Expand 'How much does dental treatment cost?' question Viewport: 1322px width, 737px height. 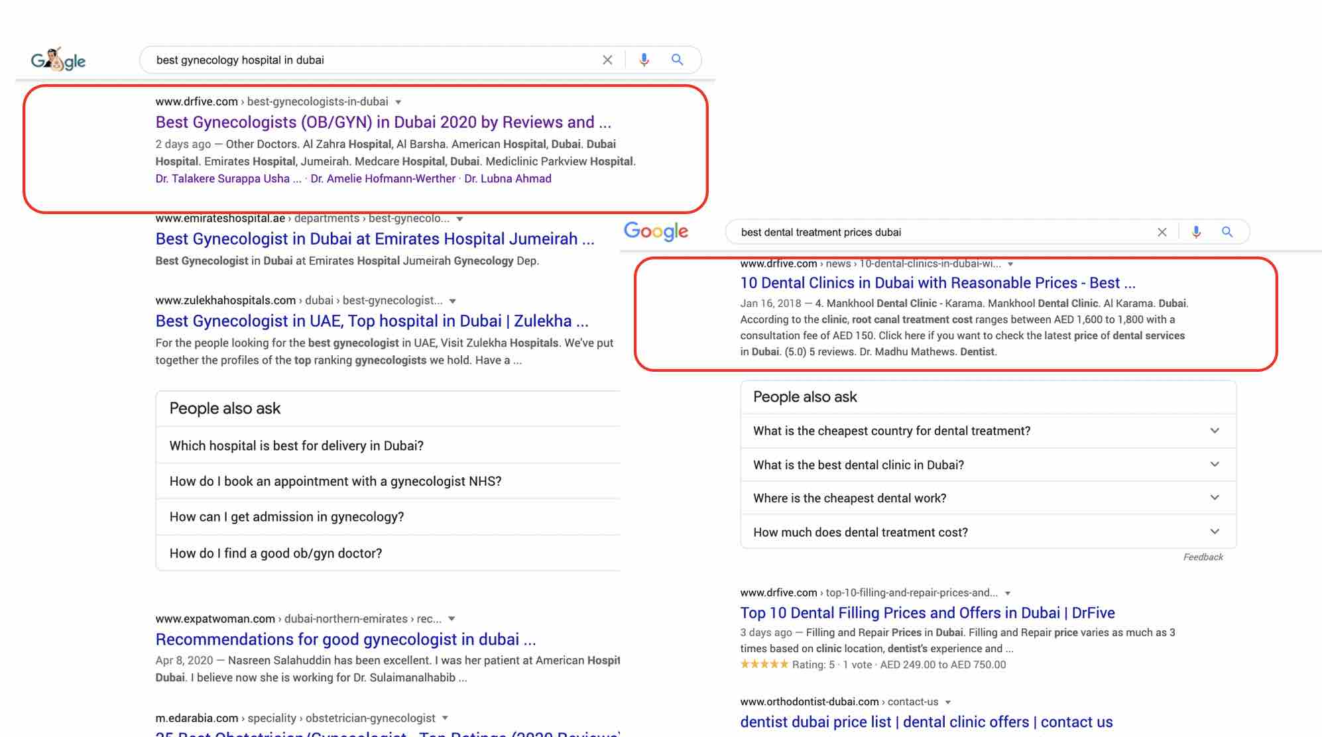pos(988,532)
